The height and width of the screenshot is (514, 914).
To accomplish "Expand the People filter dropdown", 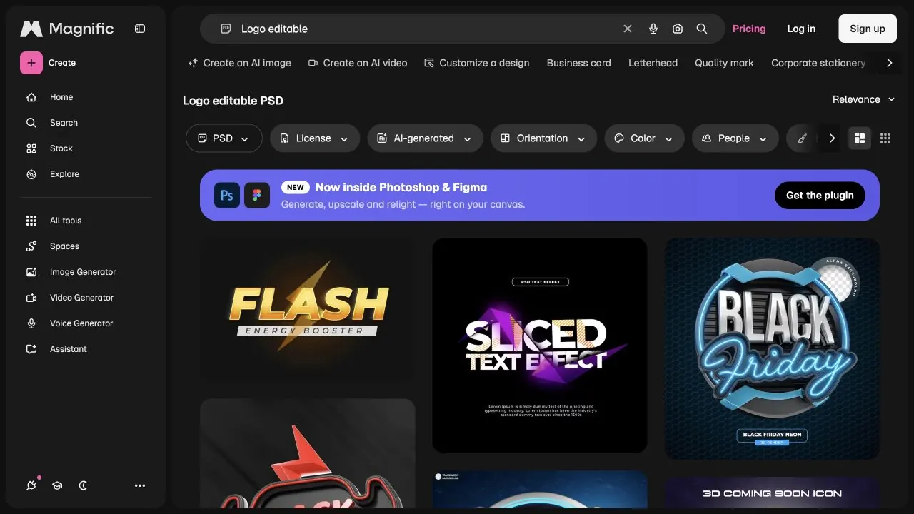I will click(735, 138).
